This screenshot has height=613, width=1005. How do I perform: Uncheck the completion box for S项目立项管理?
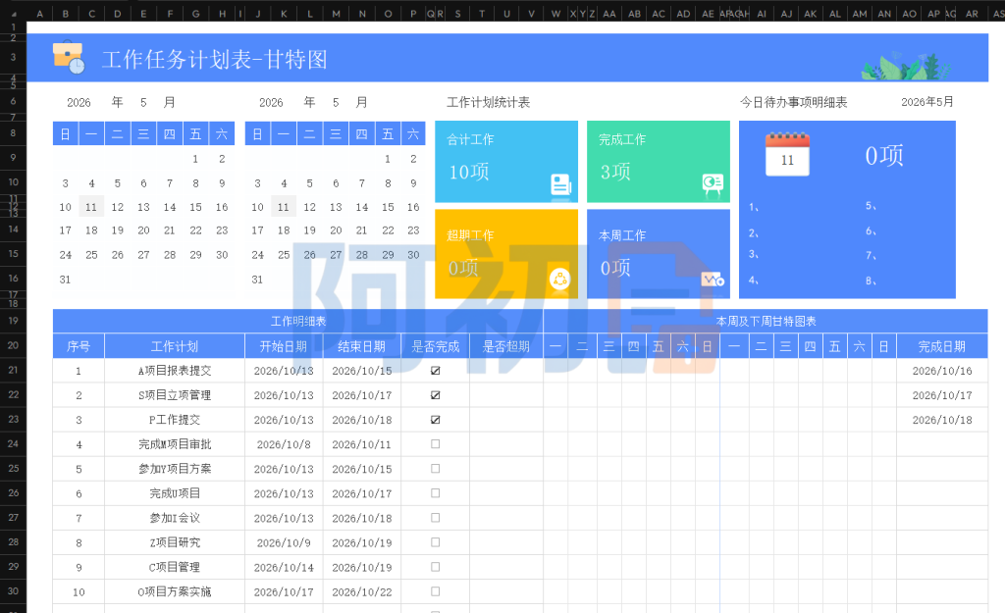coord(435,395)
